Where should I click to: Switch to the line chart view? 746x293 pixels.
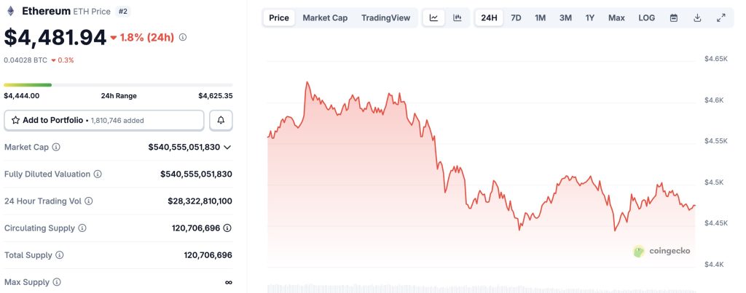coord(433,17)
